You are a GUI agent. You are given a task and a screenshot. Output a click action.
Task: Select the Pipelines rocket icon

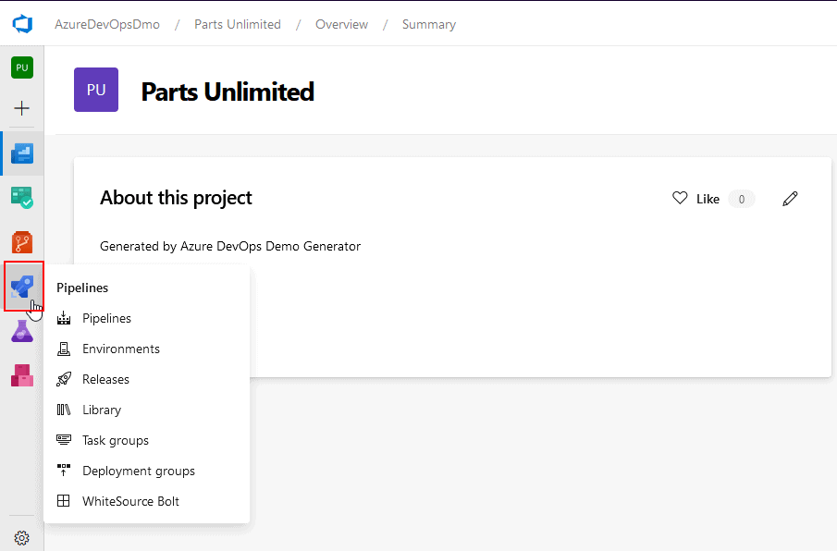click(21, 286)
